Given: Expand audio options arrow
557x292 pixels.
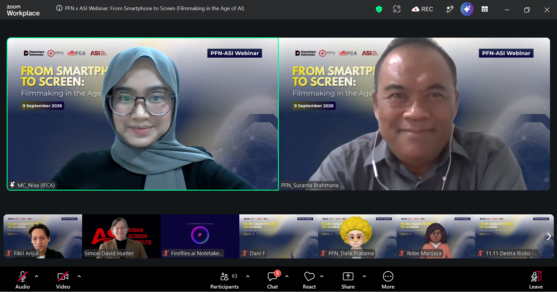Looking at the screenshot, I should [x=37, y=276].
